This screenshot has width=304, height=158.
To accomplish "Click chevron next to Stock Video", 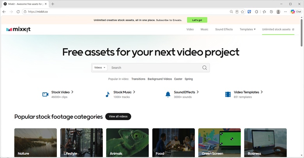I will (x=72, y=92).
